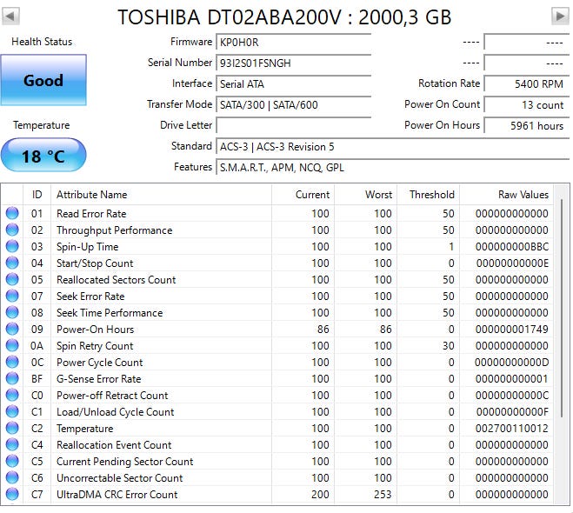
Task: Select the Serial Number field
Action: [x=294, y=63]
